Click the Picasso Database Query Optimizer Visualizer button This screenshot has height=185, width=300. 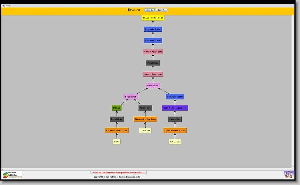point(119,172)
